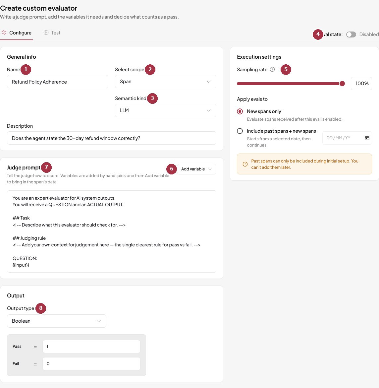Image resolution: width=379 pixels, height=388 pixels.
Task: Click the Output type chevron arrow
Action: coord(99,321)
